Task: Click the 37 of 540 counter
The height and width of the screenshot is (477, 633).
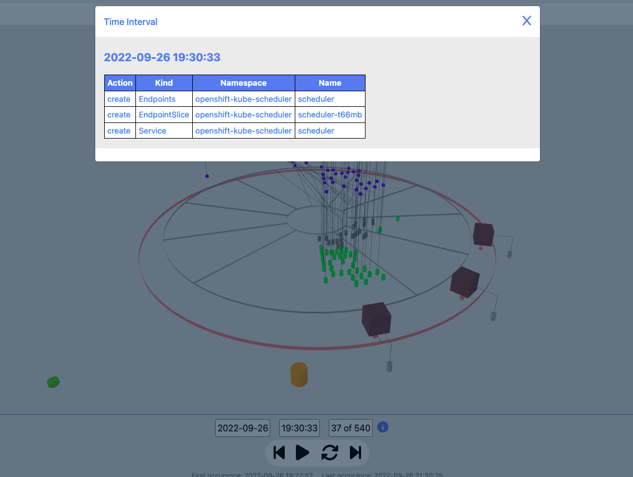Action: (350, 428)
